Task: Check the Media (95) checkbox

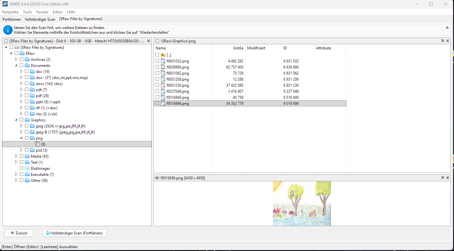Action: click(22, 156)
